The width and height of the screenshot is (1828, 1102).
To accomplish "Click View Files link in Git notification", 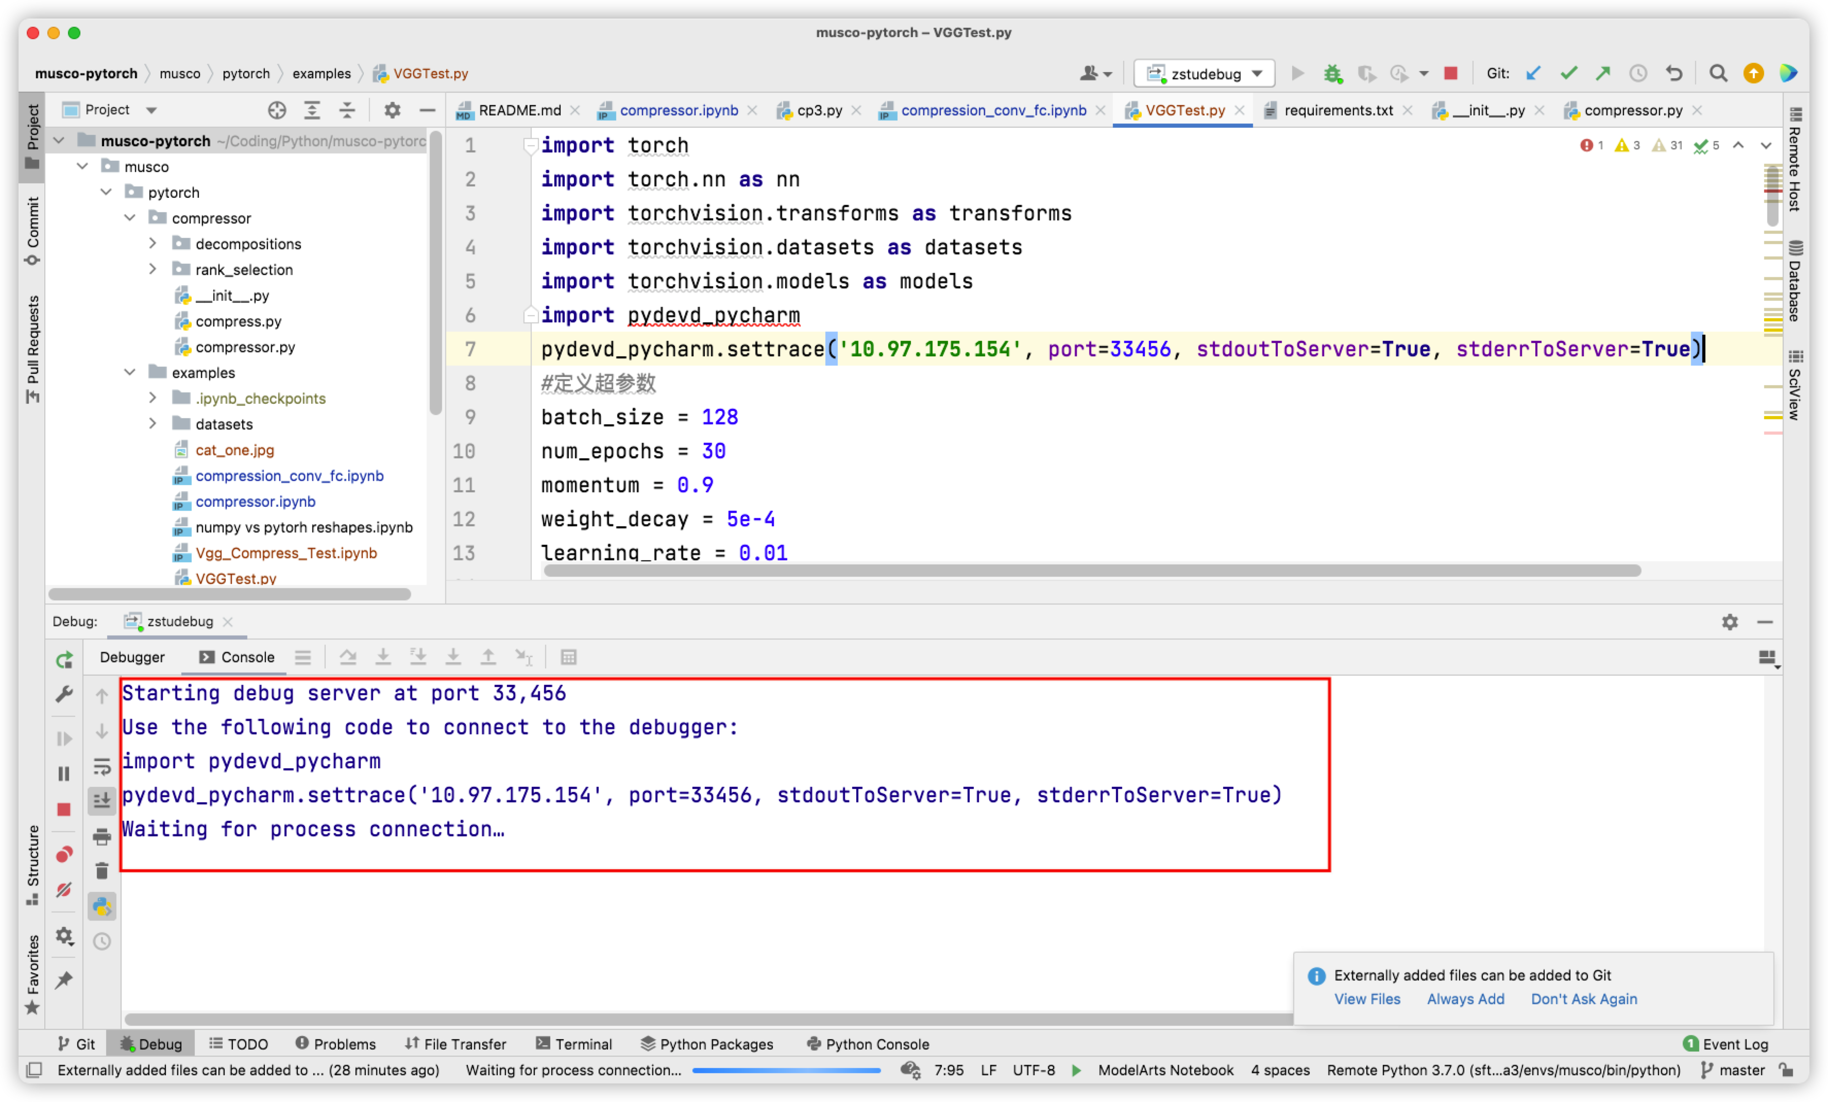I will pos(1367,999).
